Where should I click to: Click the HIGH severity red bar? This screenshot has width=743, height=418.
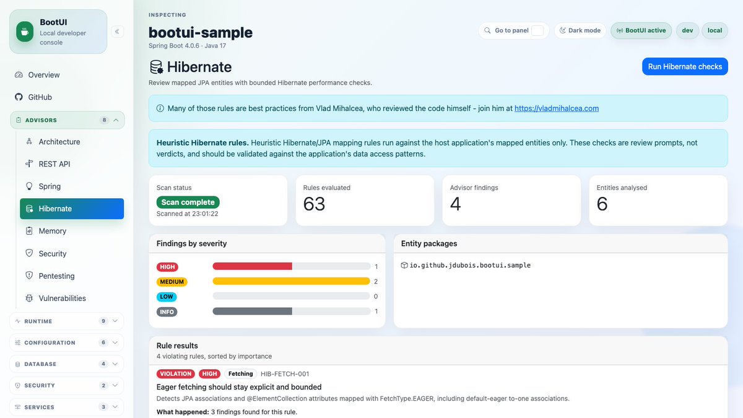252,266
